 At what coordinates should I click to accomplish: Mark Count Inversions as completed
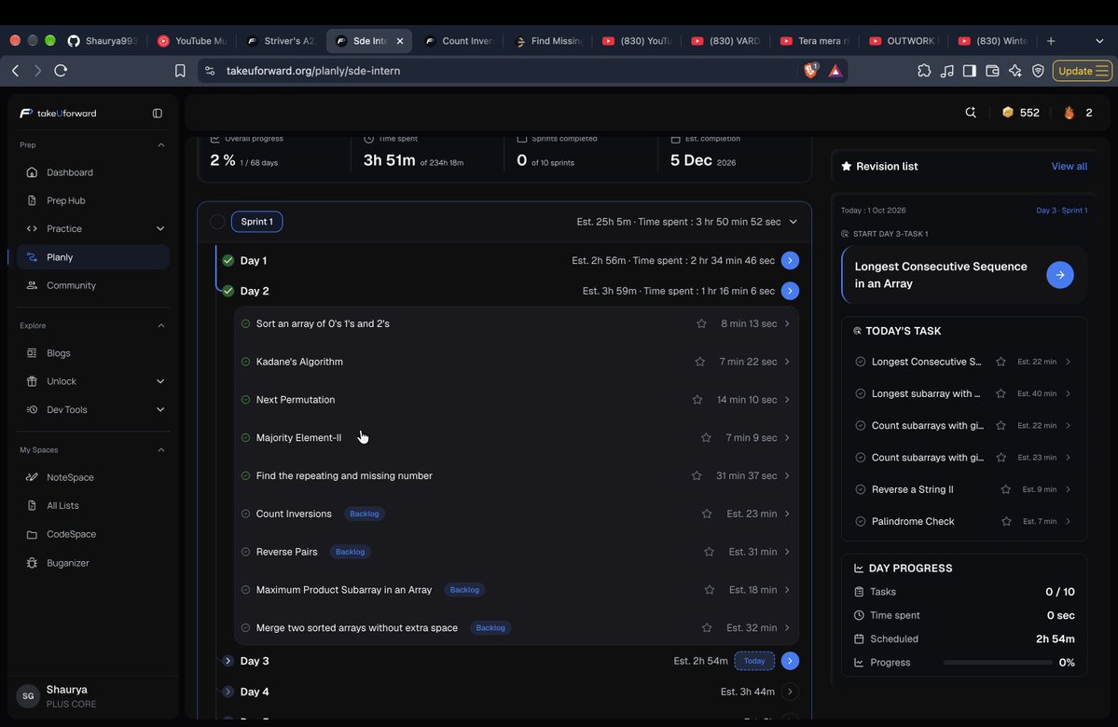coord(245,514)
